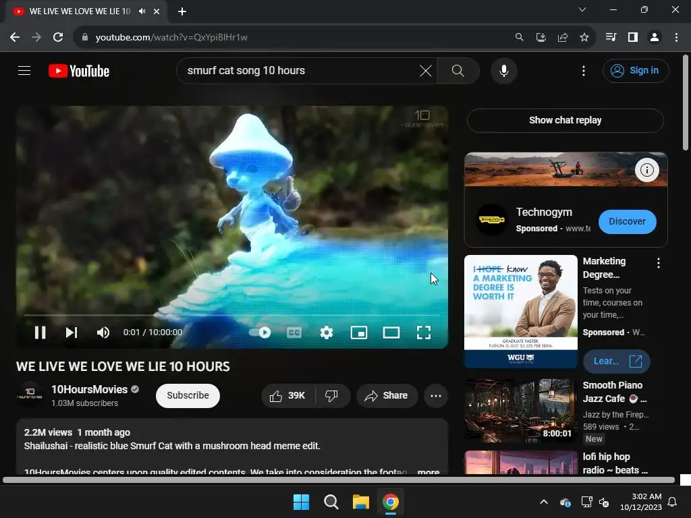691x518 pixels.
Task: Click the vertical page scrollbar
Action: 686,103
